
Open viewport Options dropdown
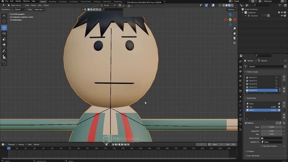tap(232, 9)
